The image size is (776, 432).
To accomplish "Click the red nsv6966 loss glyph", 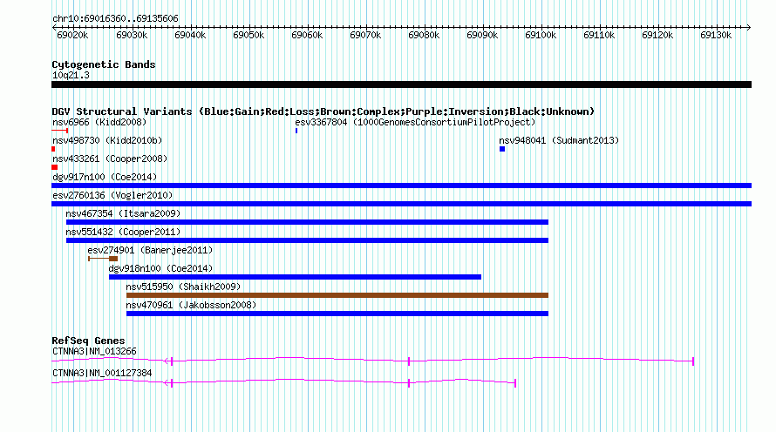I will (x=60, y=131).
